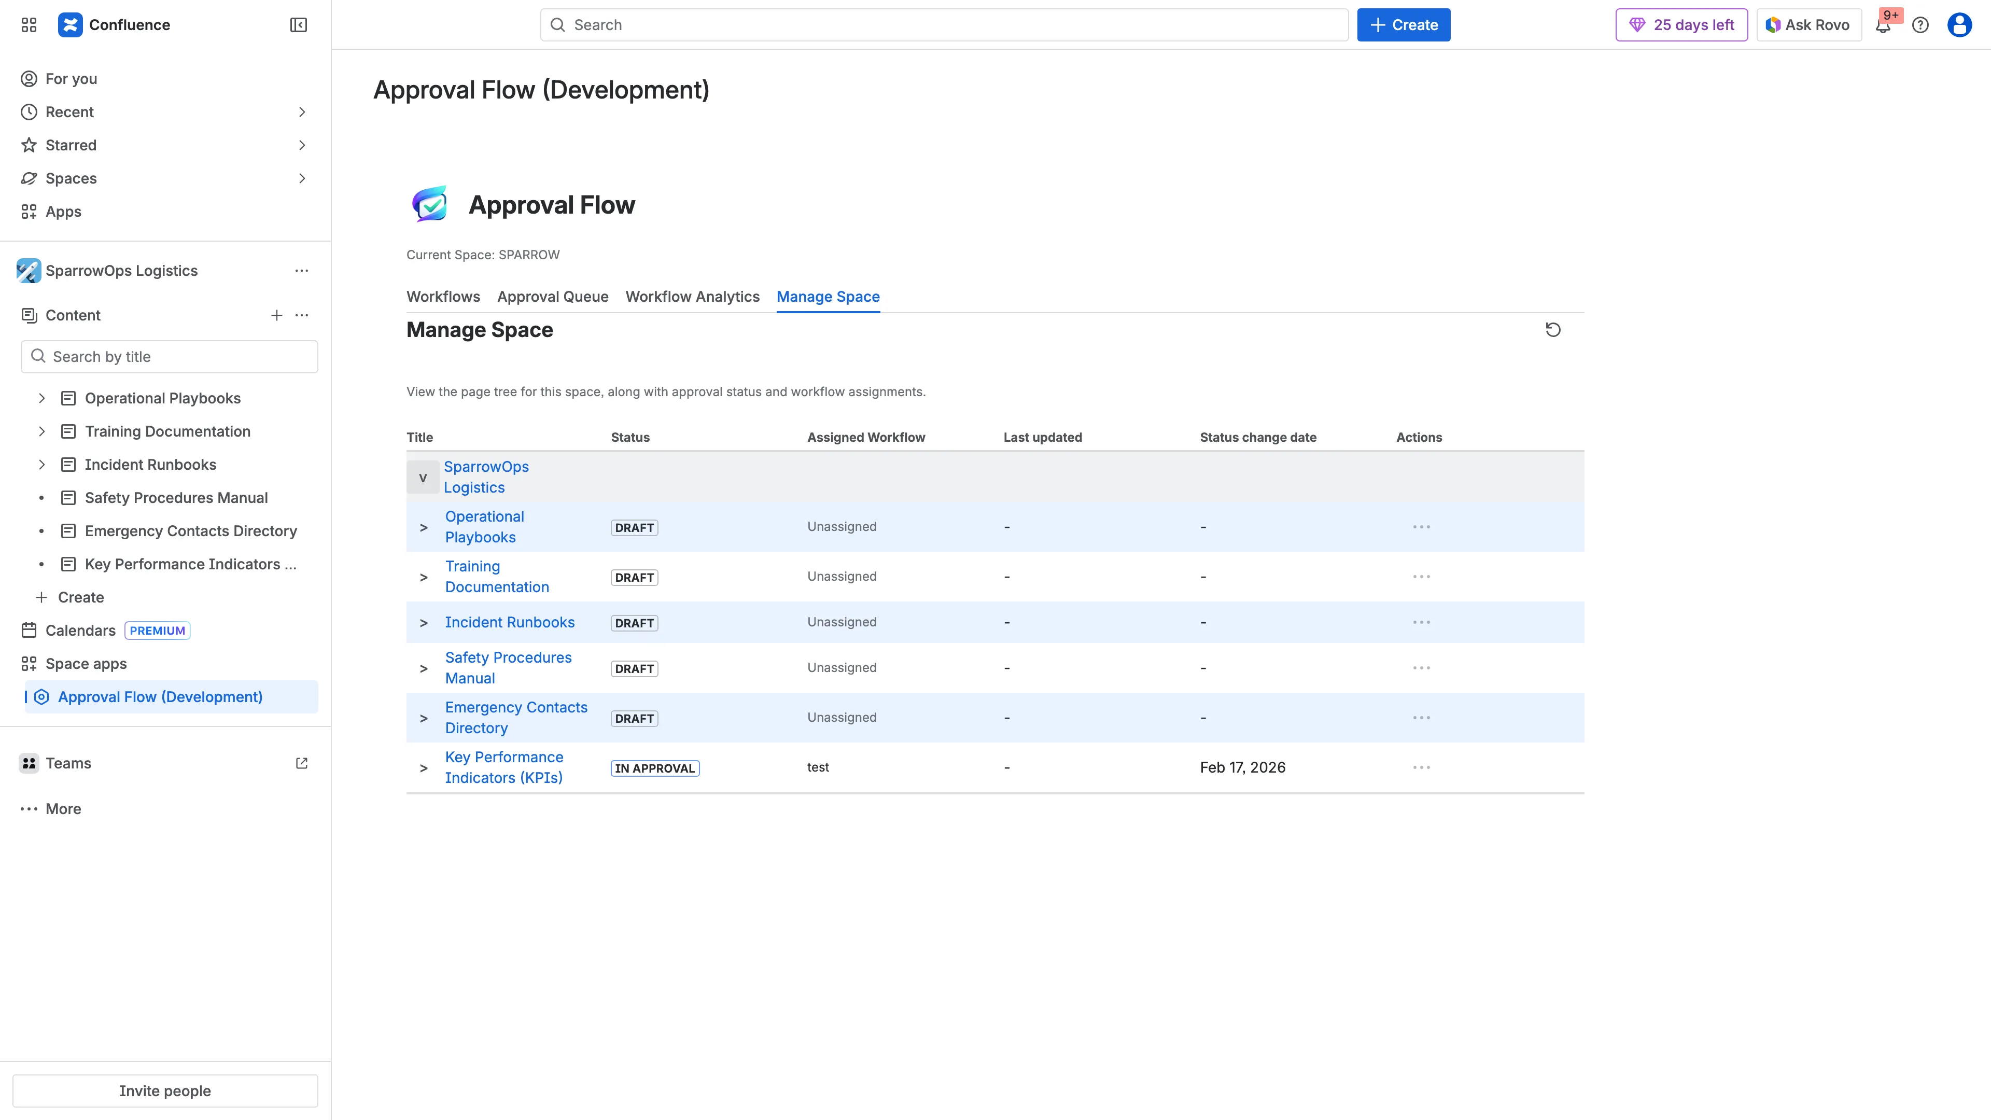Viewport: 1991px width, 1120px height.
Task: Open actions menu for Operational Playbooks row
Action: (x=1421, y=526)
